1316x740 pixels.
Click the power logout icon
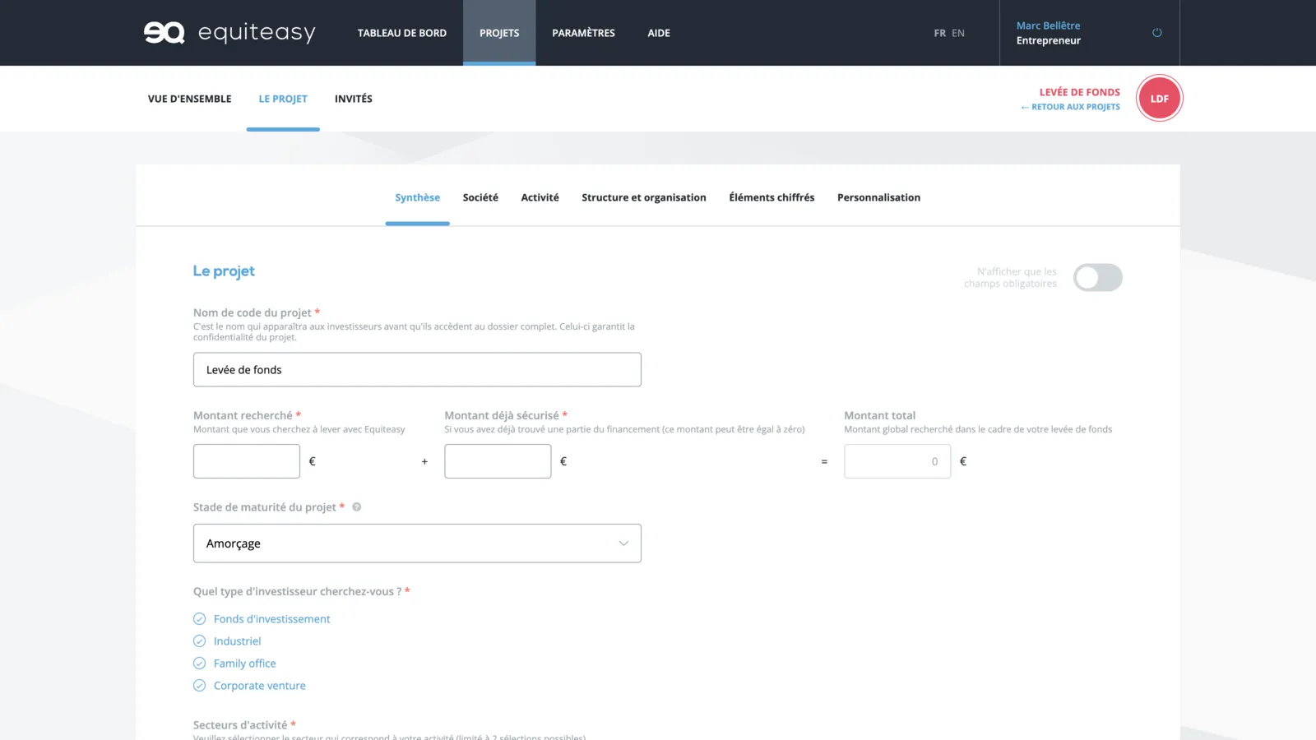coord(1156,33)
